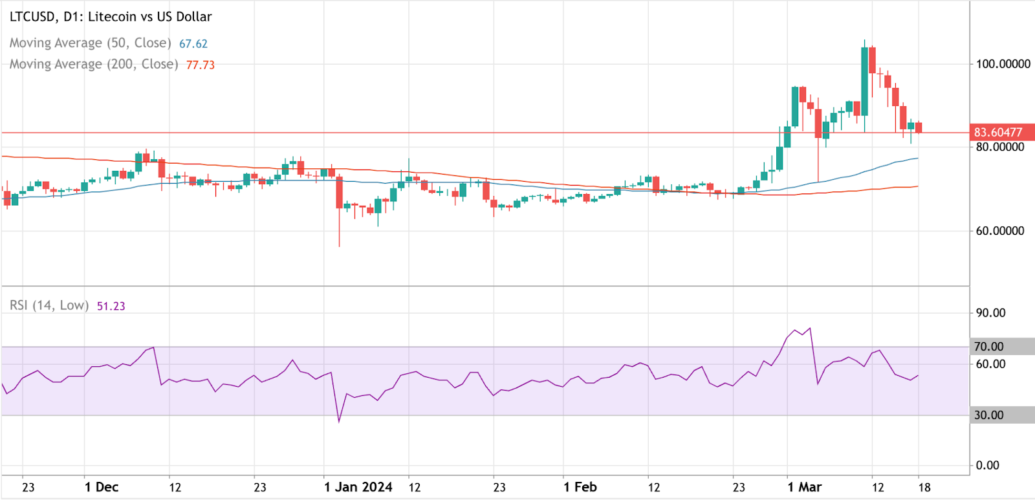1035x500 pixels.
Task: Click the 67.62 moving average value
Action: [x=193, y=43]
